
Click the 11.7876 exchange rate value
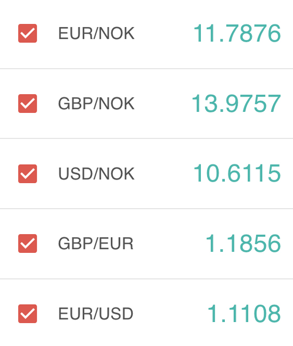tap(237, 34)
